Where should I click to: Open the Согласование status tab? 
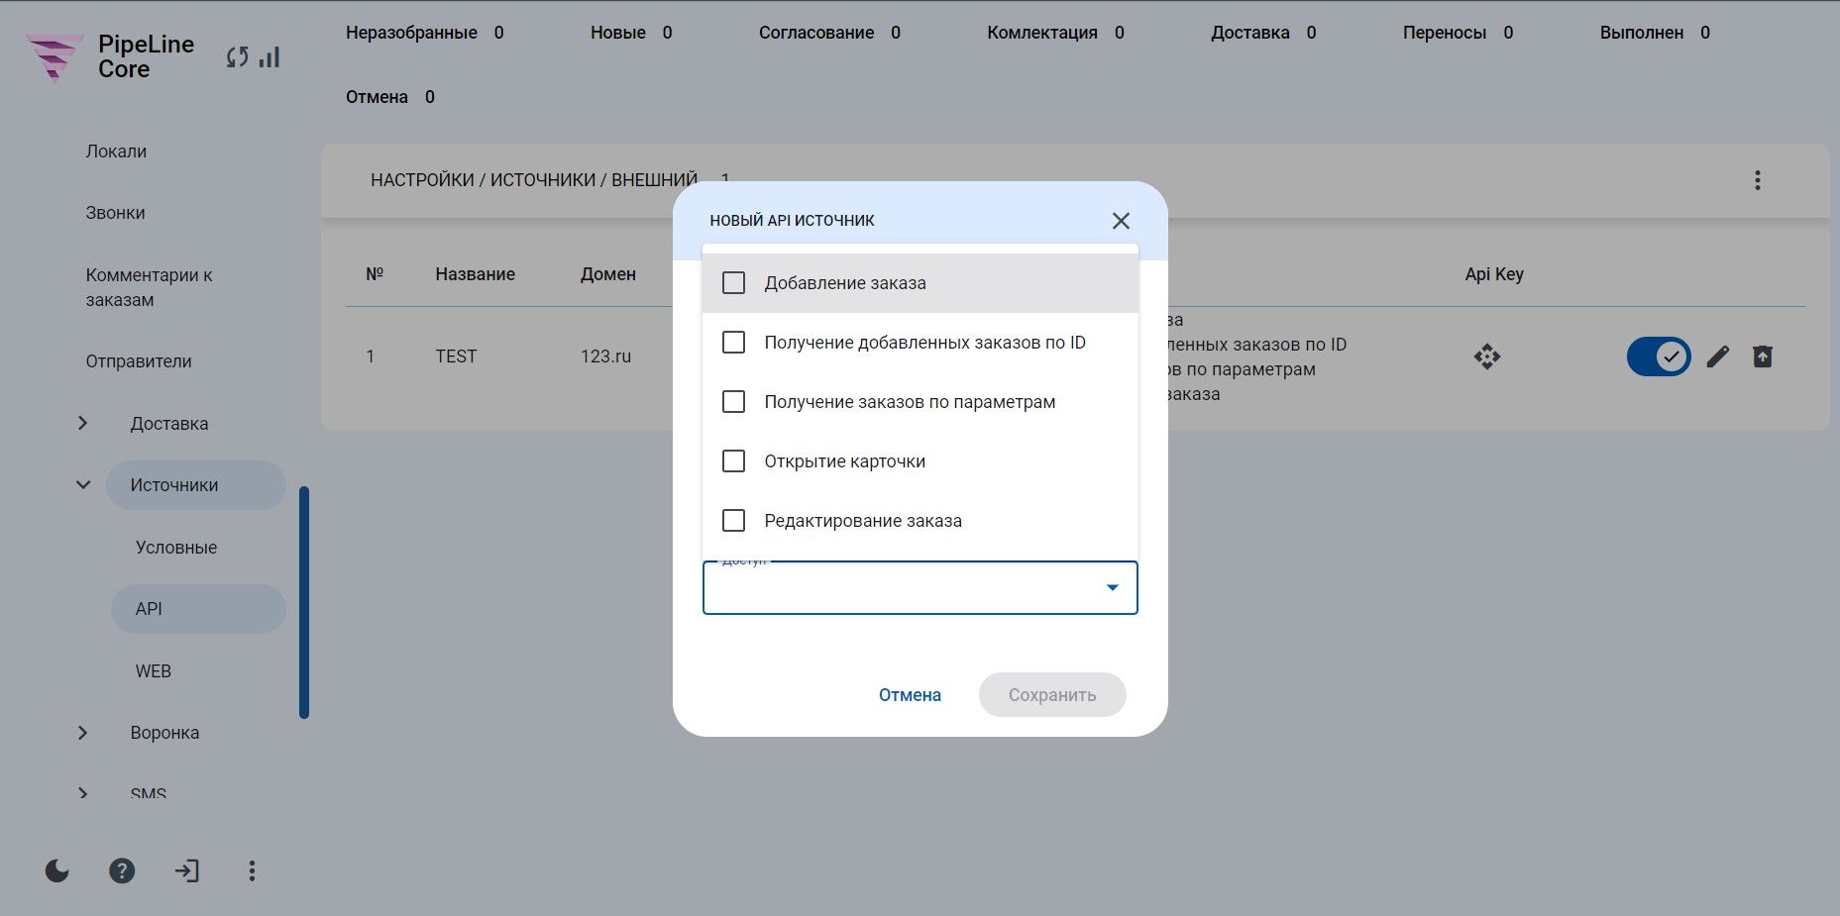click(x=829, y=33)
